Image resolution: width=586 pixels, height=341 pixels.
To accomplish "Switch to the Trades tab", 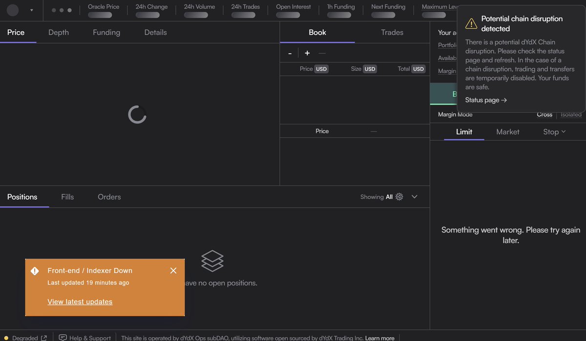I will [392, 32].
